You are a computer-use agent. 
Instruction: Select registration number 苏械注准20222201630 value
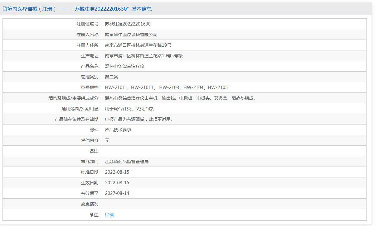(128, 24)
